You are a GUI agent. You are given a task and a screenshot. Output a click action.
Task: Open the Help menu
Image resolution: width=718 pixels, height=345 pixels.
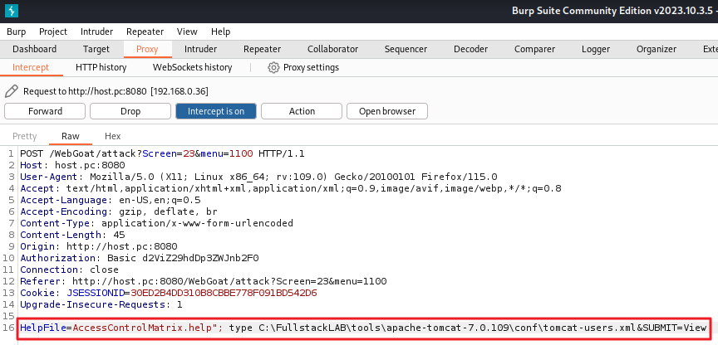point(220,32)
